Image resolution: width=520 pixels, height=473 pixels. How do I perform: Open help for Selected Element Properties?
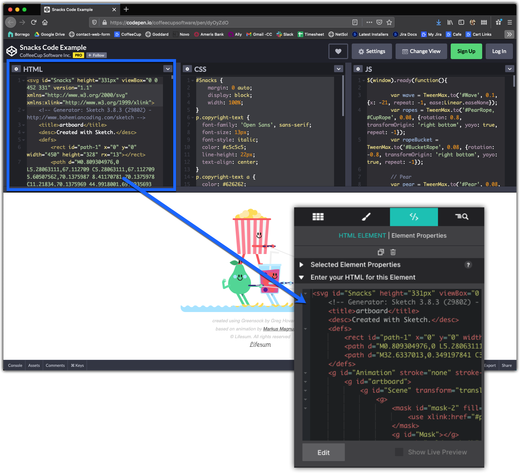468,265
